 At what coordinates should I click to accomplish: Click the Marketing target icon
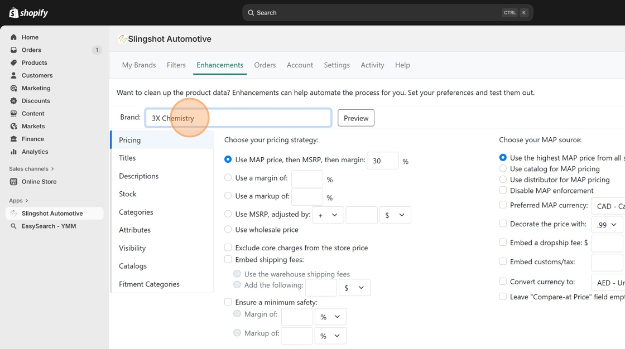point(13,88)
